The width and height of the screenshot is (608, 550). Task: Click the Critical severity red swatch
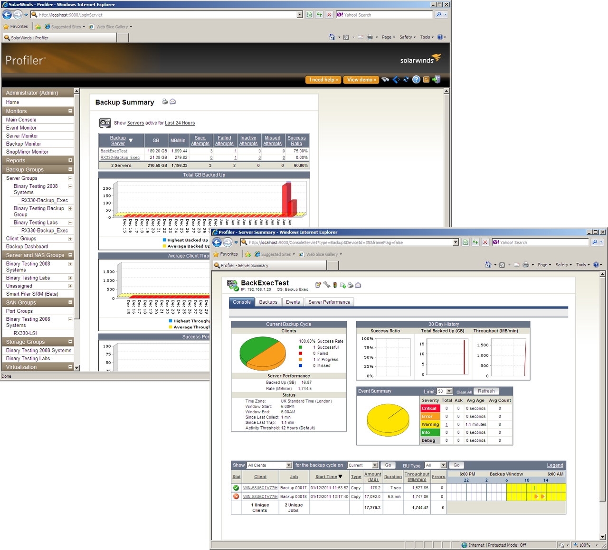click(x=430, y=409)
